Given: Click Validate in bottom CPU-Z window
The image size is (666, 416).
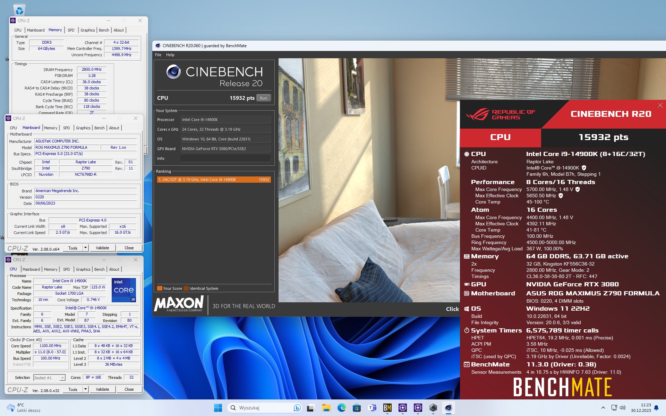Looking at the screenshot, I should point(102,389).
